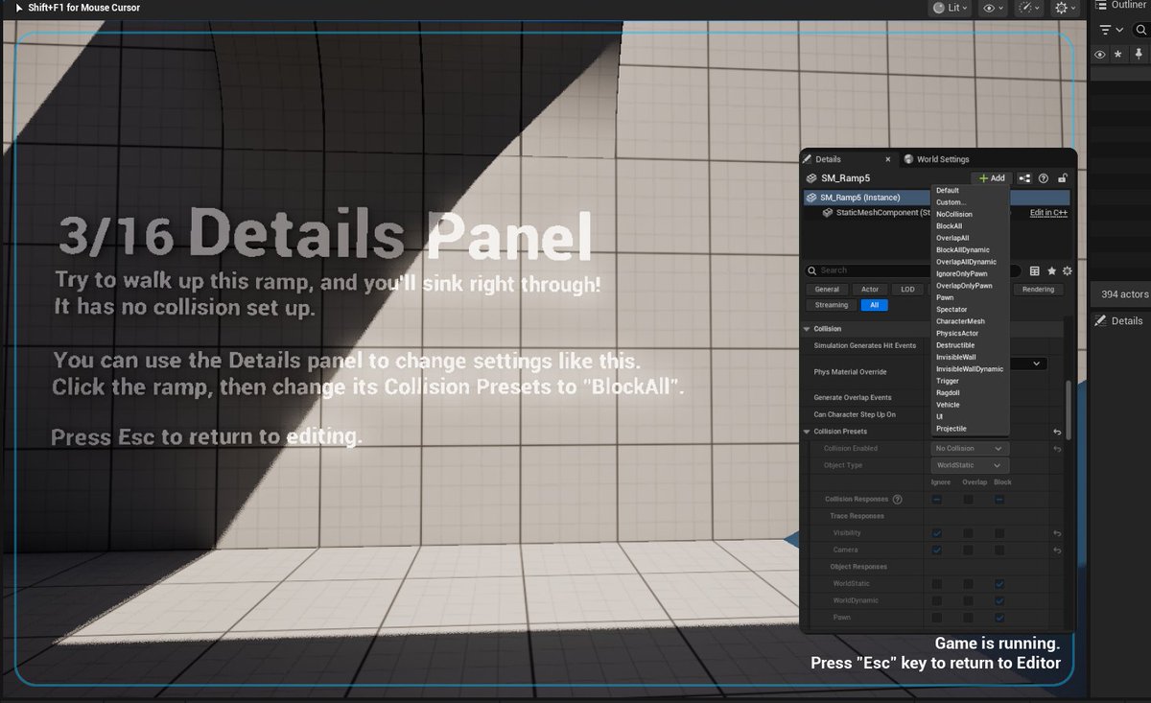The width and height of the screenshot is (1151, 703).
Task: Select the LOD filter button
Action: pyautogui.click(x=908, y=290)
